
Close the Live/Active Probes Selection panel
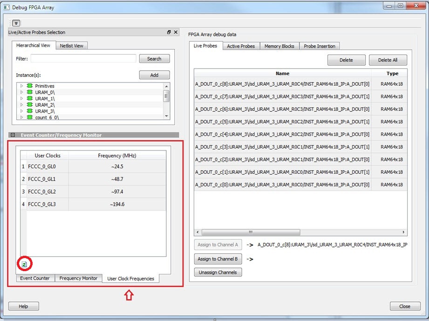click(176, 32)
